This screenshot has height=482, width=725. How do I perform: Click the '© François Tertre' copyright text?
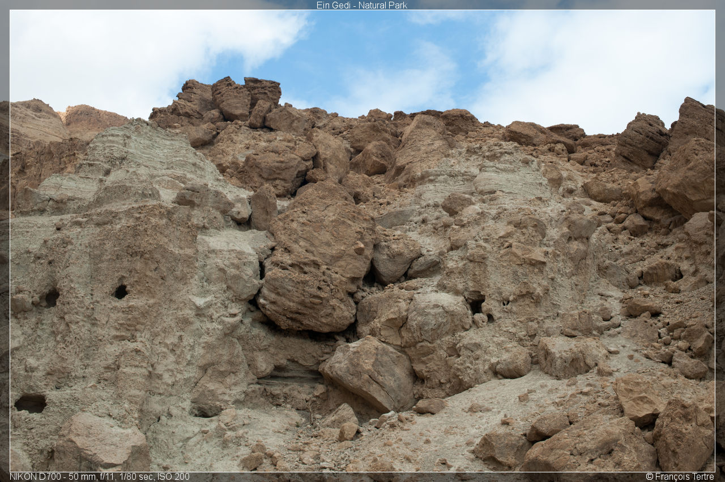[680, 477]
